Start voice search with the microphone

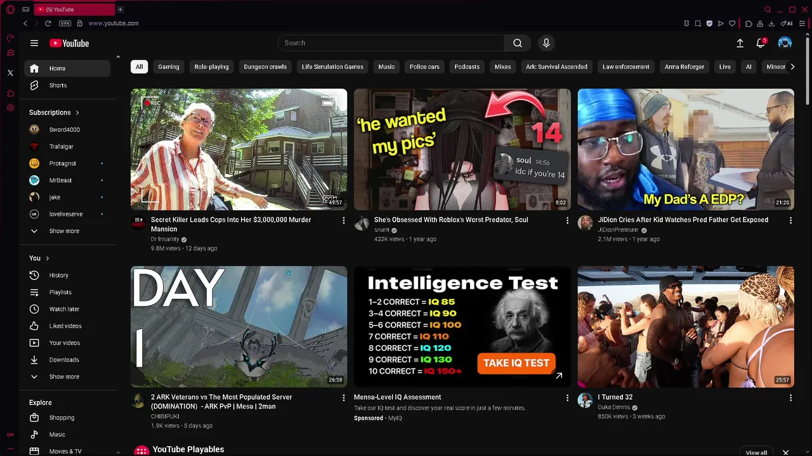pos(546,43)
